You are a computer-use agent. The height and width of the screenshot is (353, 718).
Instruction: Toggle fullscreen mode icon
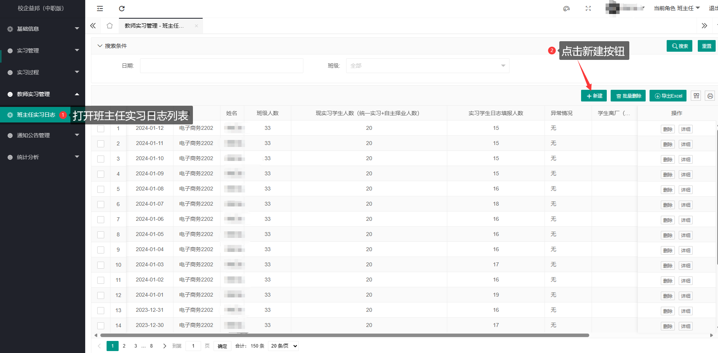588,9
